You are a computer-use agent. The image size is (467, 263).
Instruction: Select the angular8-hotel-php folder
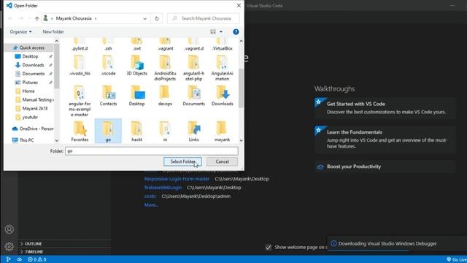[x=193, y=68]
